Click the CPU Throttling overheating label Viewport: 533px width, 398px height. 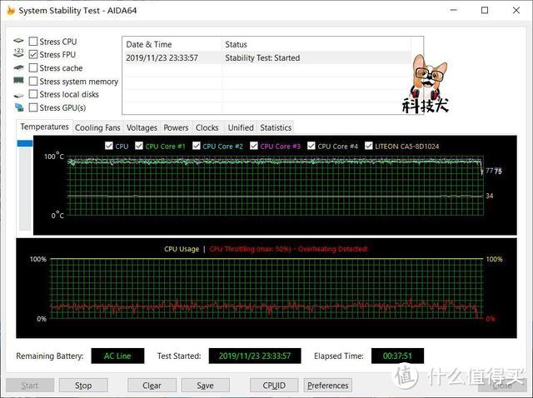(x=288, y=249)
